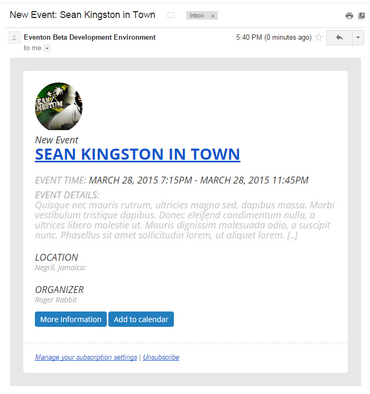Reply to the message with the arrow button

(339, 38)
